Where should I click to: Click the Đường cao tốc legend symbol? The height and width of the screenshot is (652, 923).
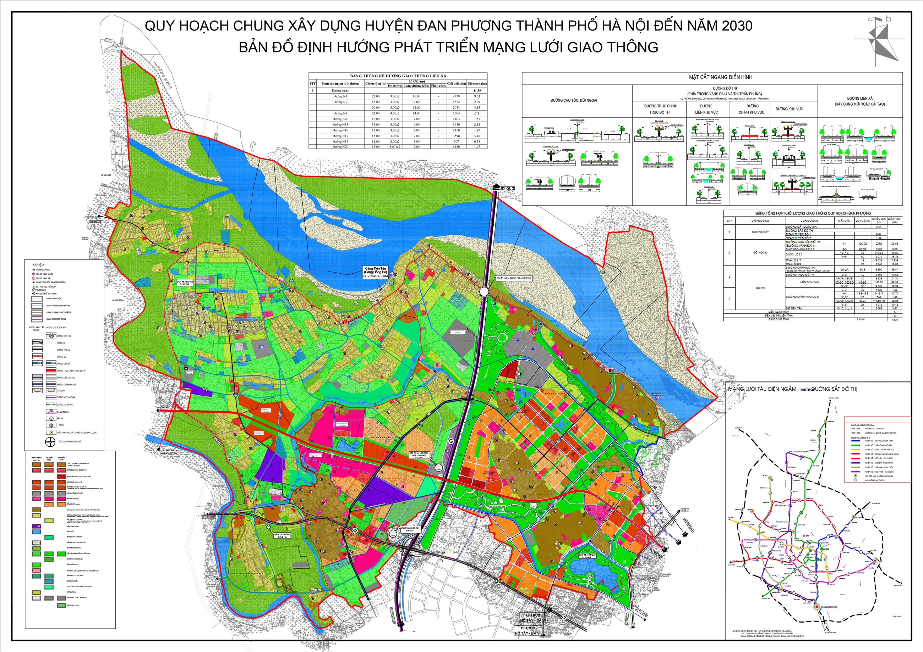(51, 336)
